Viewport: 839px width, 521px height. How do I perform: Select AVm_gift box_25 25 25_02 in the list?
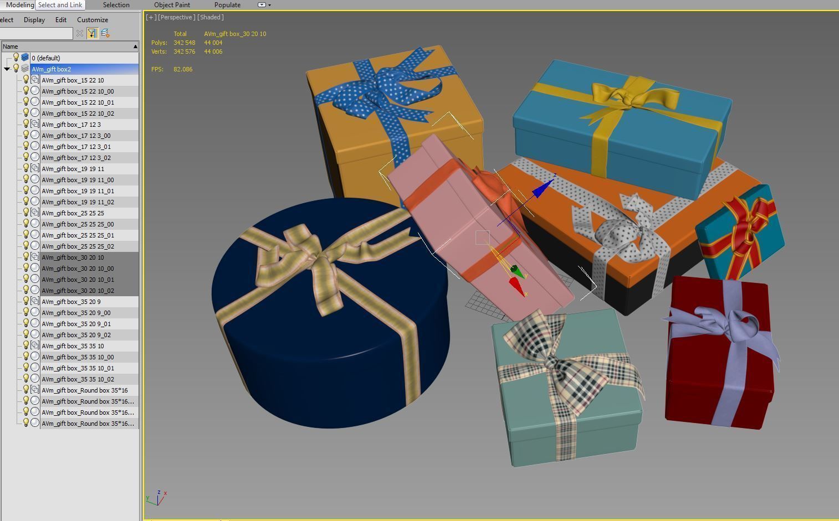tap(89, 246)
